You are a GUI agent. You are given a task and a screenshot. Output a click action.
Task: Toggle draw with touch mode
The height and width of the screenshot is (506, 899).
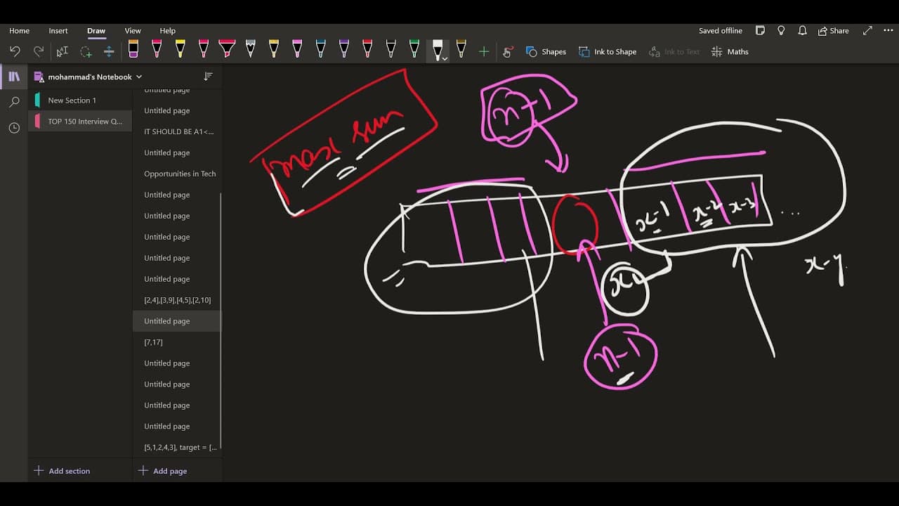[x=508, y=51]
